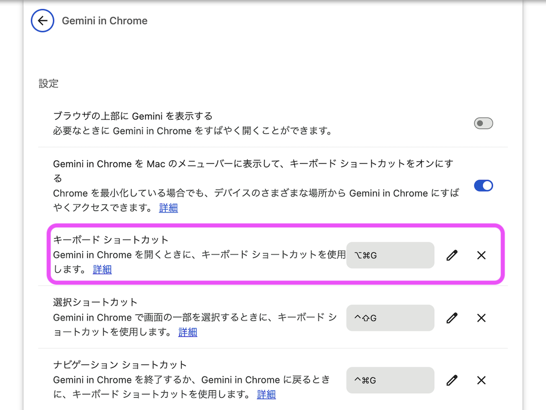Screen dimensions: 546x410
Task: Go back using the arrow button
Action: click(x=43, y=21)
